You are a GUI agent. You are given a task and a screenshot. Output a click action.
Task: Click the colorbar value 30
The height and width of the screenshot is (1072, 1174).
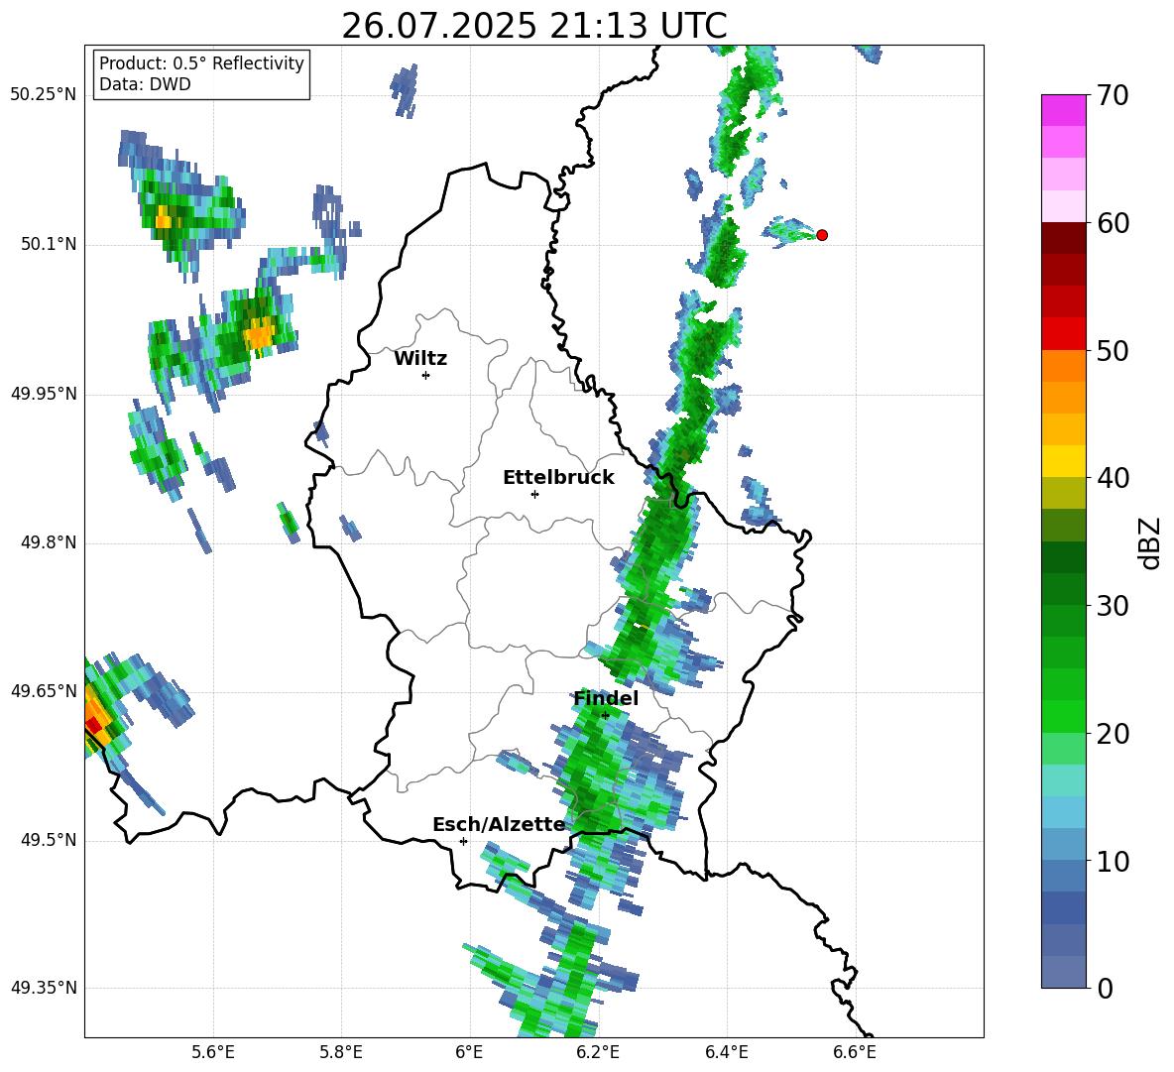click(x=1113, y=606)
